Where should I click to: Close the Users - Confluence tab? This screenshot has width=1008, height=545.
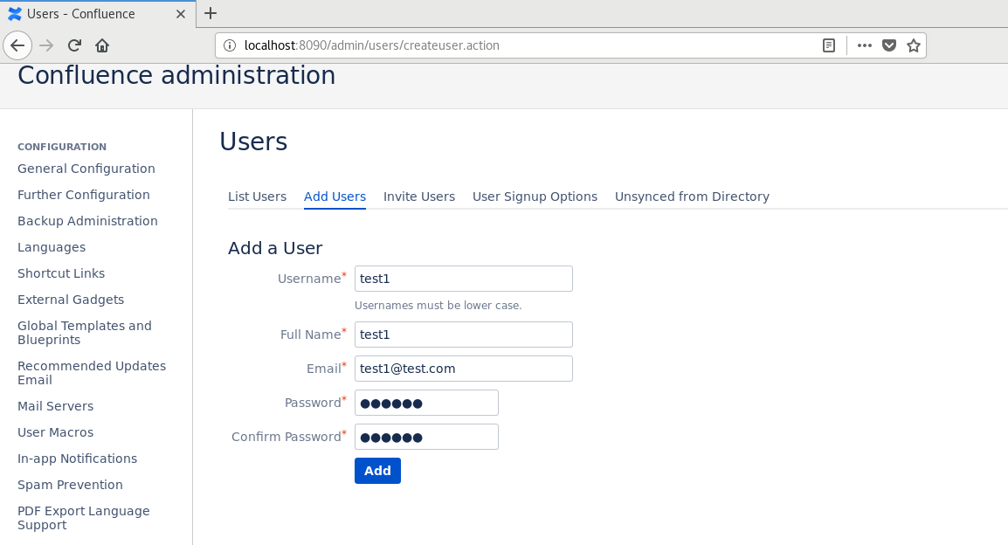181,14
